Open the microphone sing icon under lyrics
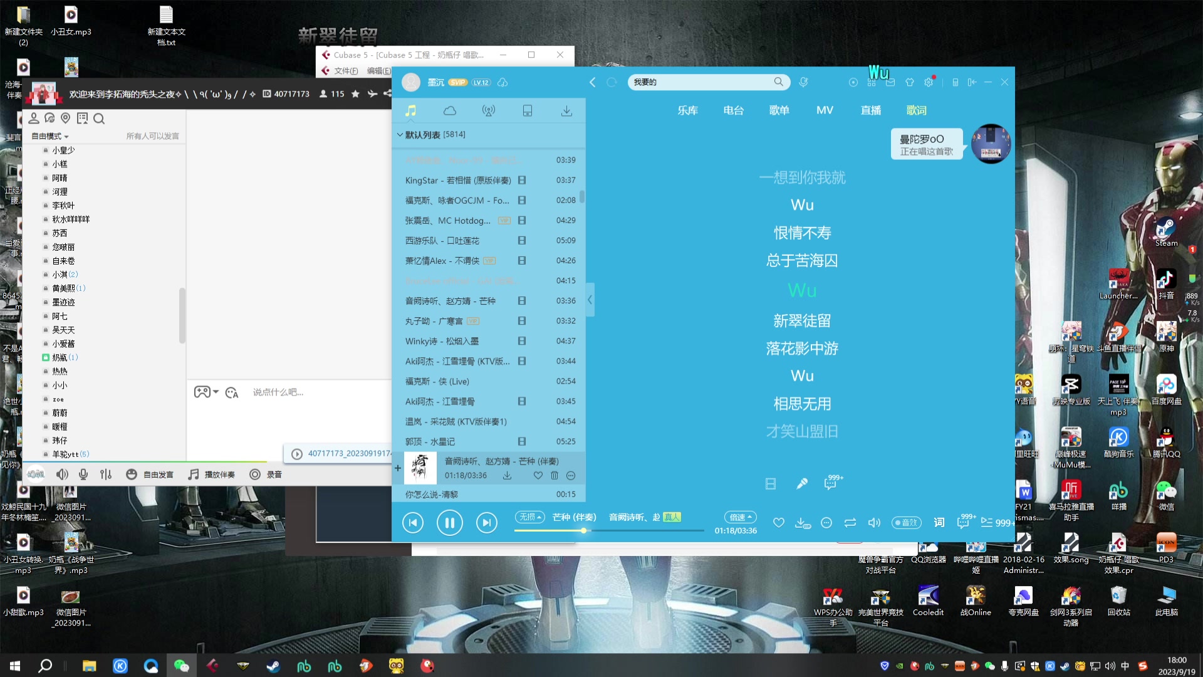 [x=802, y=483]
